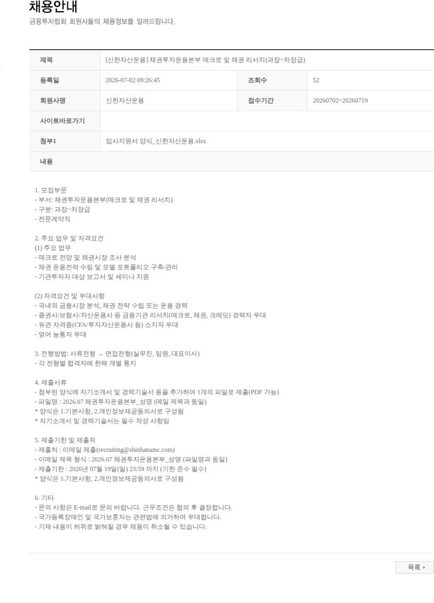434x603 pixels.
Task: Click the line starting with 파일명 : 2026.07
Action: click(x=121, y=402)
